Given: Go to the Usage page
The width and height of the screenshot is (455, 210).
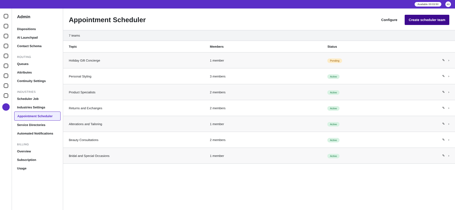Looking at the screenshot, I should 22,168.
